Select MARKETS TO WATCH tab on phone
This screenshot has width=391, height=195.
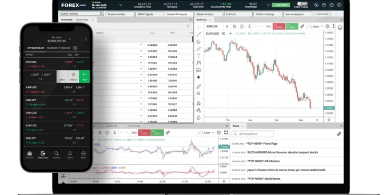(58, 48)
